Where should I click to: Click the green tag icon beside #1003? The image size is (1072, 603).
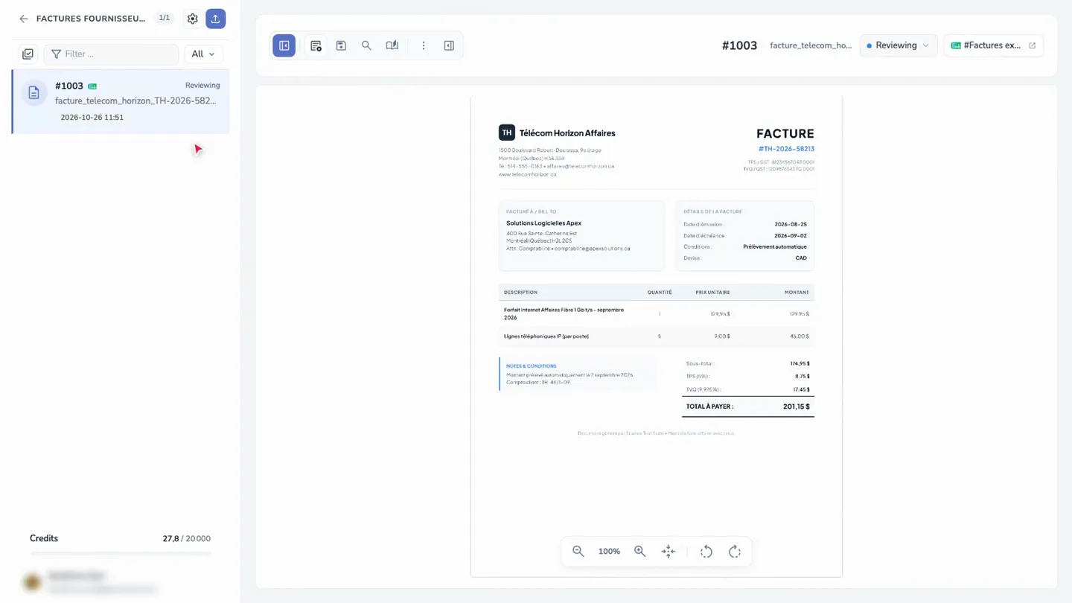point(92,86)
